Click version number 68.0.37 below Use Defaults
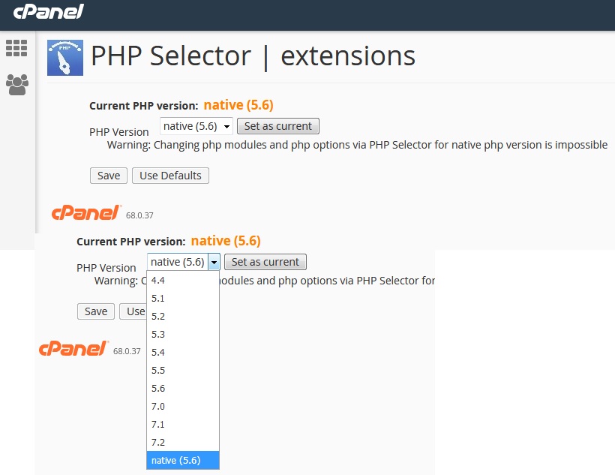615x475 pixels. pyautogui.click(x=139, y=215)
